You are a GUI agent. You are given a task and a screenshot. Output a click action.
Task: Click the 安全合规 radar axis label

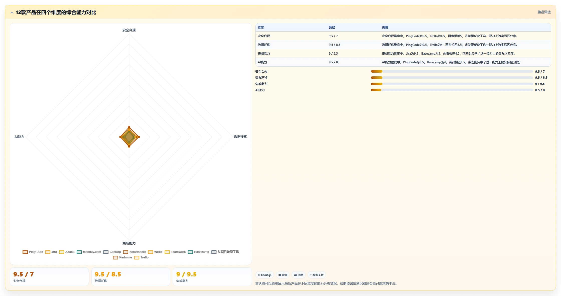pyautogui.click(x=129, y=30)
